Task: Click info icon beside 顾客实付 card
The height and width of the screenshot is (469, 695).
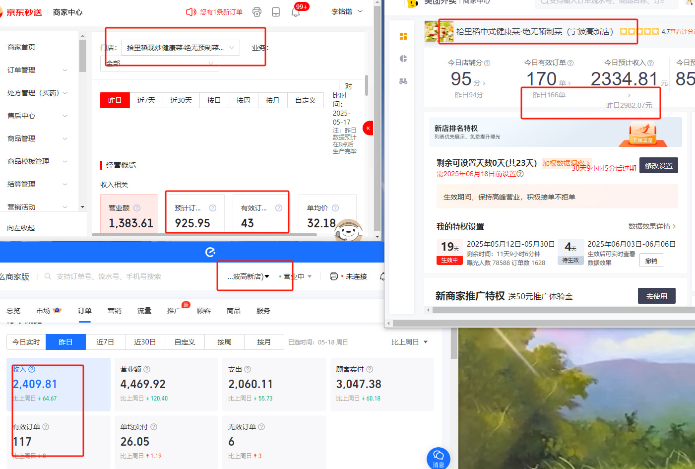Action: 370,369
